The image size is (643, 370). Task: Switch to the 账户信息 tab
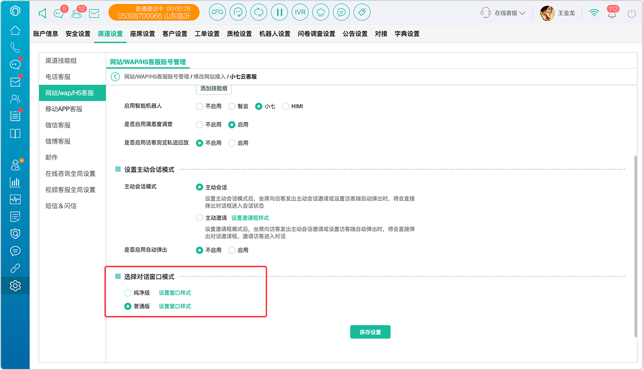pos(46,34)
